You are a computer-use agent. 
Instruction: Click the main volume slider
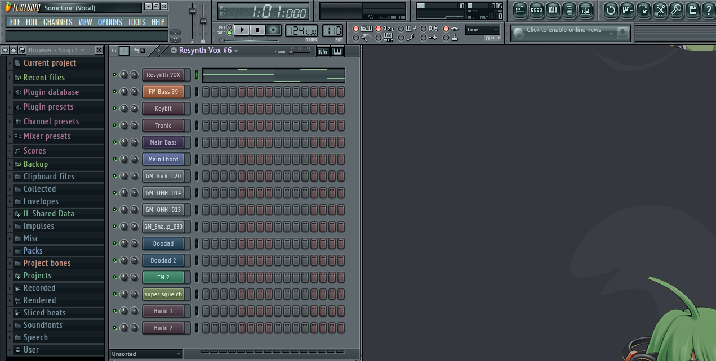coord(192,22)
